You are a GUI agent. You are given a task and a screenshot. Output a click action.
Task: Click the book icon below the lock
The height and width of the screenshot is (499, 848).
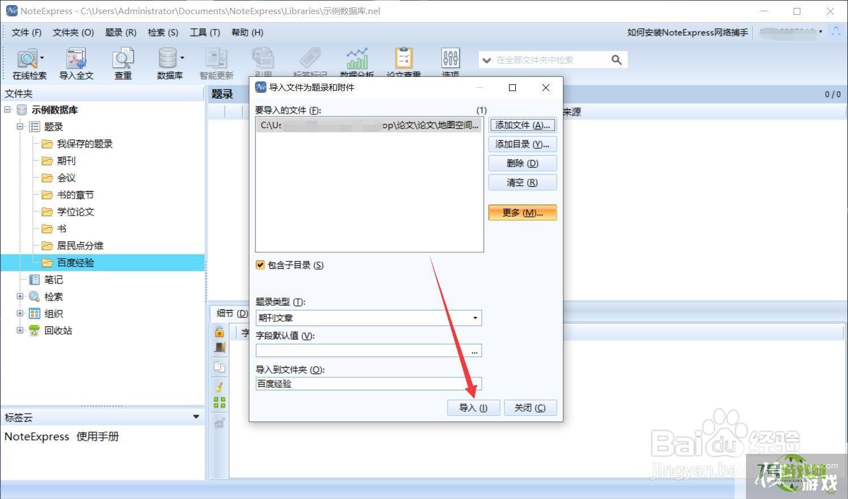click(x=219, y=348)
